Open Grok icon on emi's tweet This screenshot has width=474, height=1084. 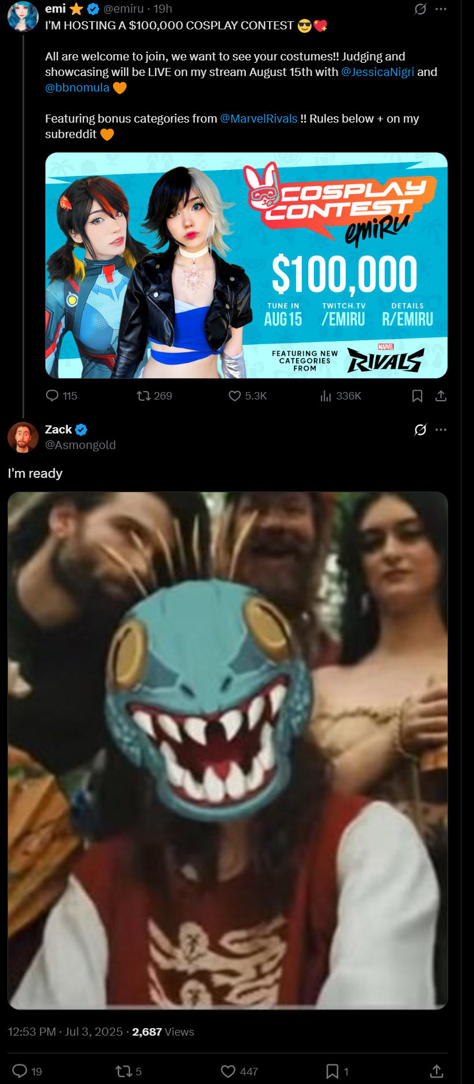(420, 9)
